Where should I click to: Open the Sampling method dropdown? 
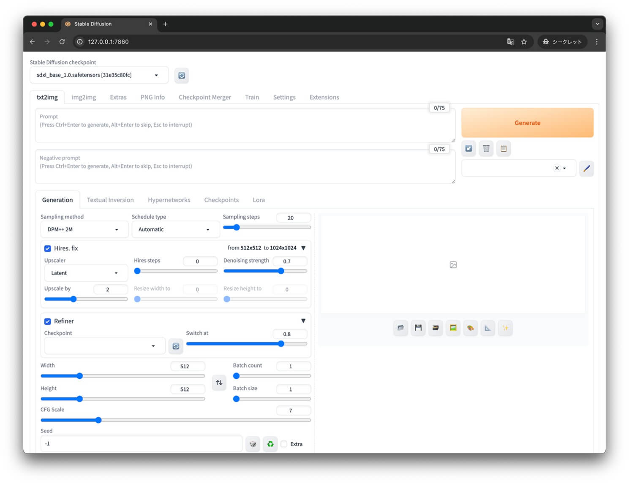[x=84, y=229]
